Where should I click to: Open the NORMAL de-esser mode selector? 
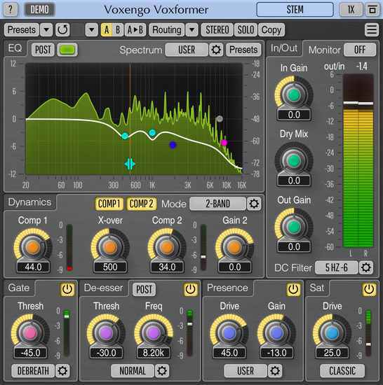tap(133, 370)
